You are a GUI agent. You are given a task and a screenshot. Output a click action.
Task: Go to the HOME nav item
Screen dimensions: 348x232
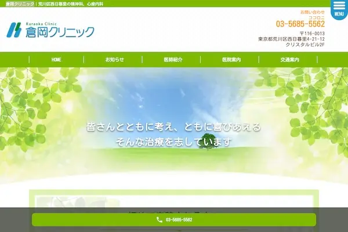[56, 60]
